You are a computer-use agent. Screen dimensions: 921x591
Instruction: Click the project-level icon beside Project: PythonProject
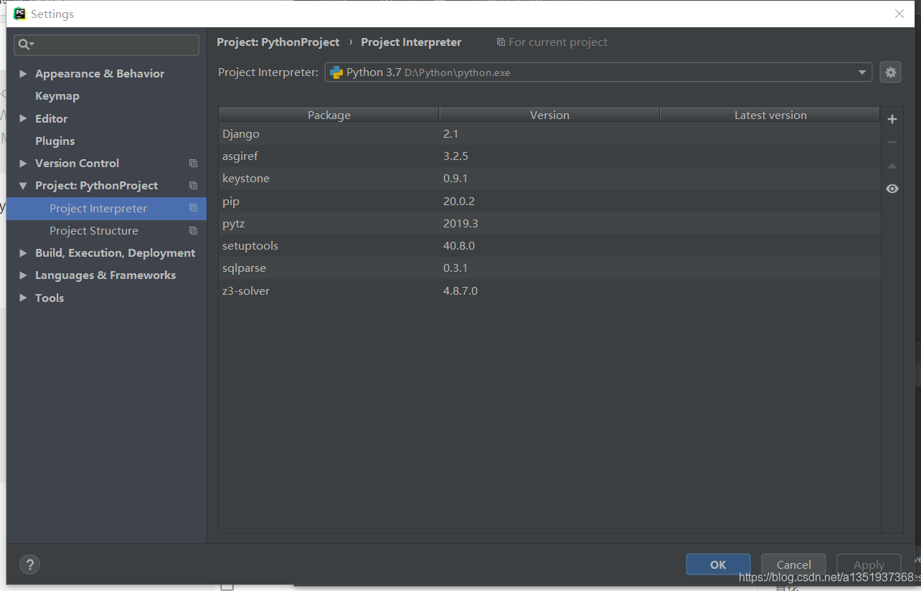(x=193, y=185)
